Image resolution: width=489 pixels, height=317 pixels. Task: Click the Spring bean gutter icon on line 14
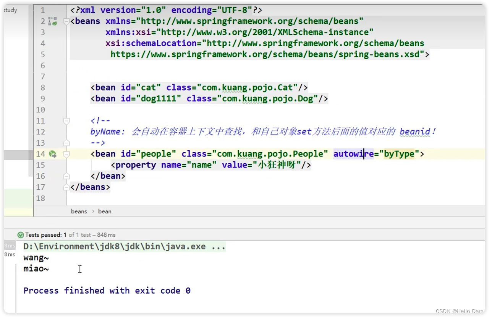[53, 154]
